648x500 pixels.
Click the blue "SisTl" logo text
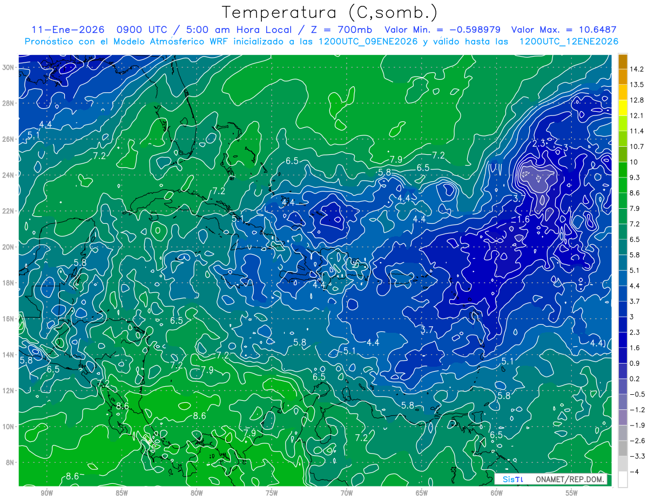(513, 479)
